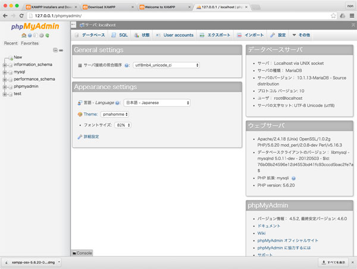Open 詳細設定 more settings link
This screenshot has height=269, width=357.
91,137
